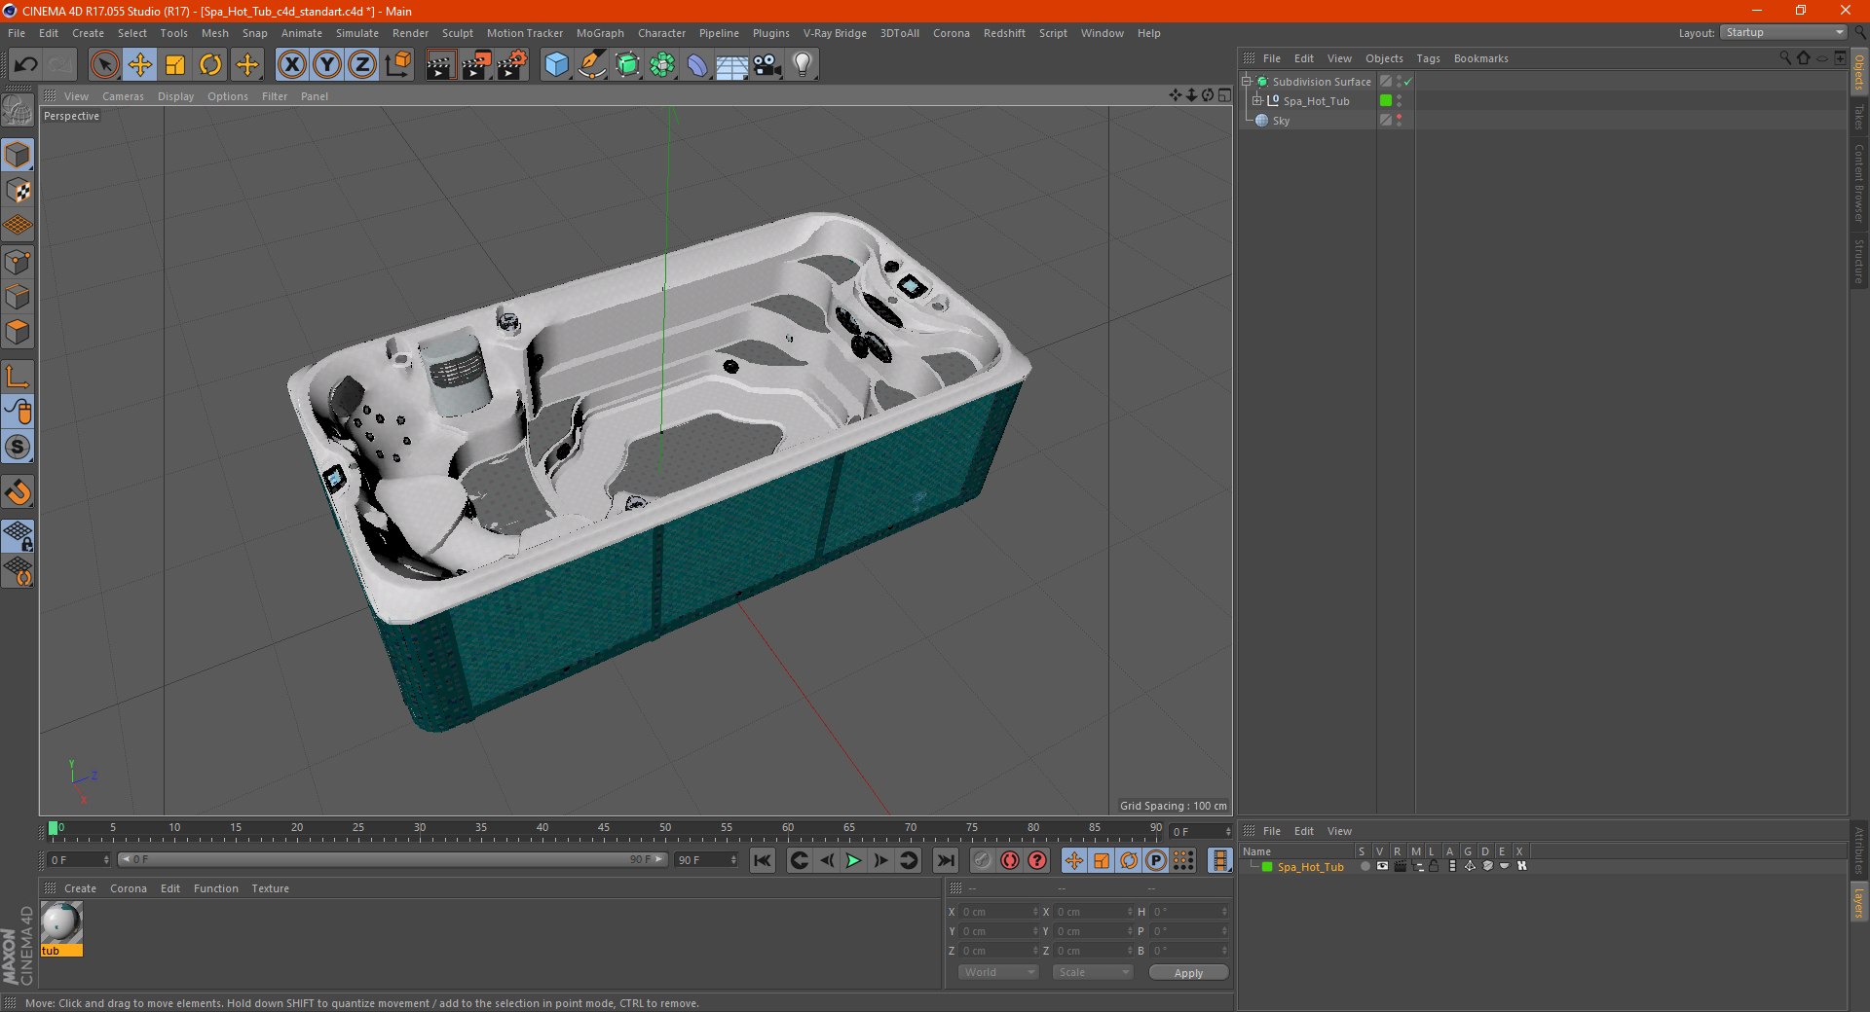Image resolution: width=1870 pixels, height=1012 pixels.
Task: Open the Render menu
Action: point(410,33)
